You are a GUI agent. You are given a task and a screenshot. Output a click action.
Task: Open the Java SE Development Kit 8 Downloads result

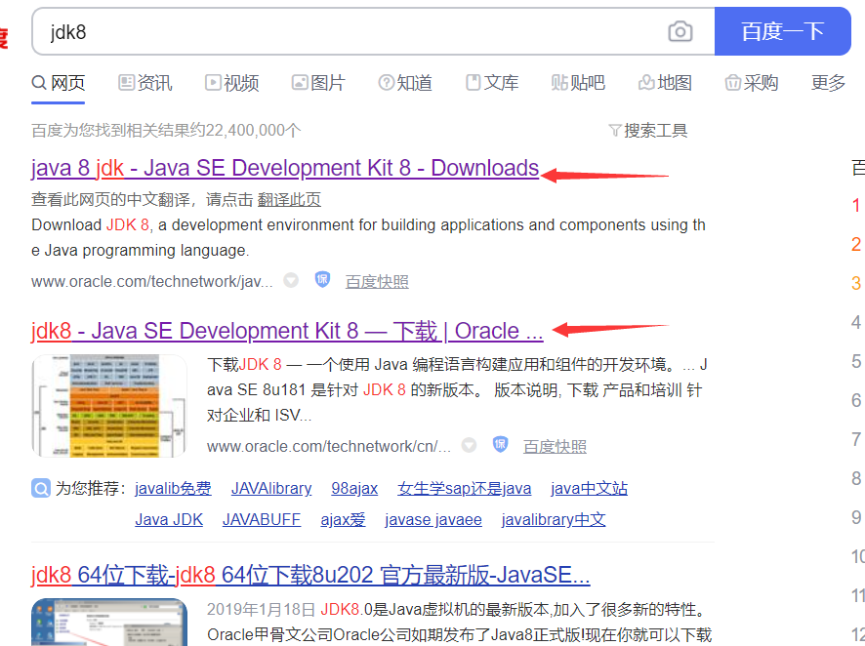(285, 168)
